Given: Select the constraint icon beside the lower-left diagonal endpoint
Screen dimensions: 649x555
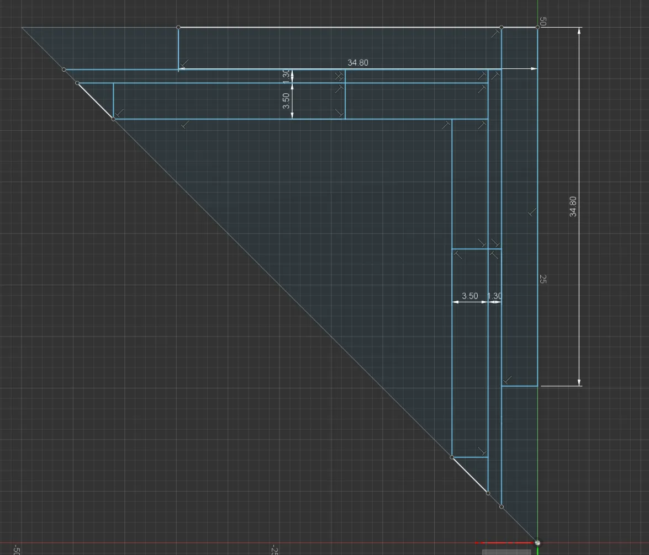Looking at the screenshot, I should click(x=119, y=113).
